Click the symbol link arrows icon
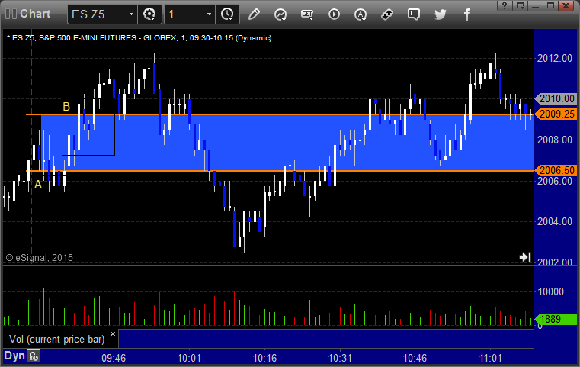This screenshot has height=367, width=580. tap(387, 14)
